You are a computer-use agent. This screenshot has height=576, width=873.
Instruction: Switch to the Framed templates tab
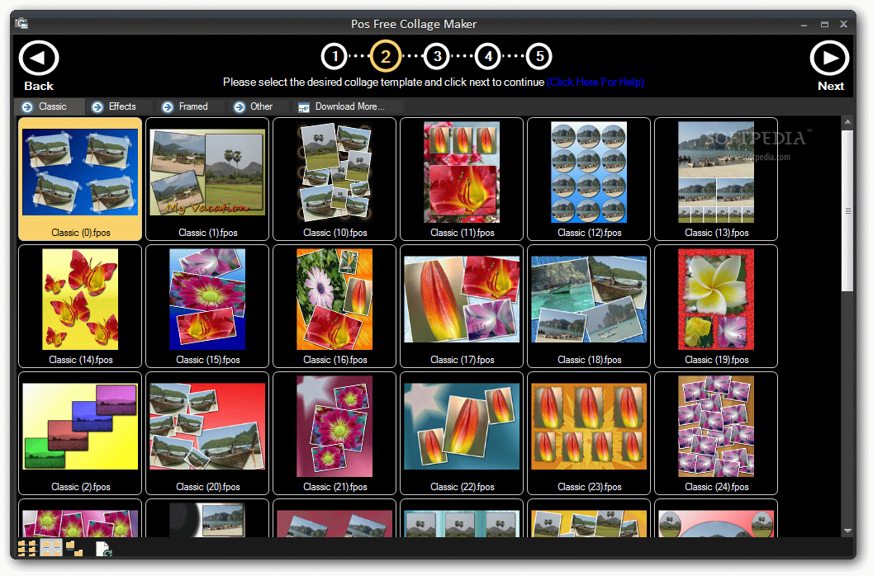pyautogui.click(x=190, y=106)
